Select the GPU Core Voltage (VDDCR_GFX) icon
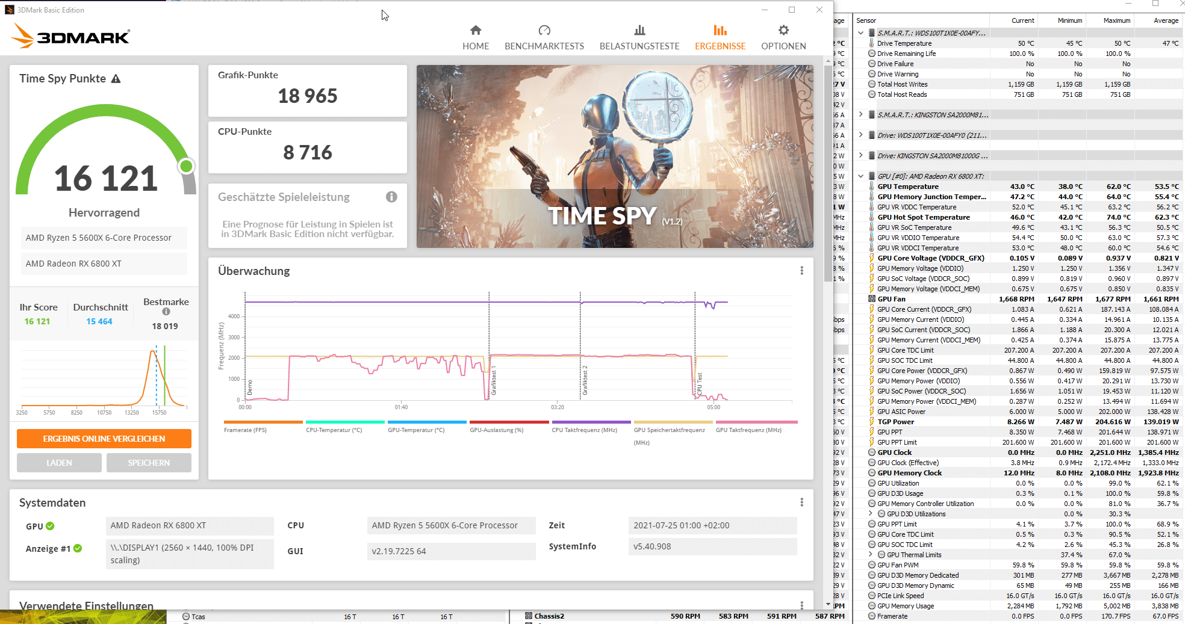Screen dimensions: 1185x624 871,258
